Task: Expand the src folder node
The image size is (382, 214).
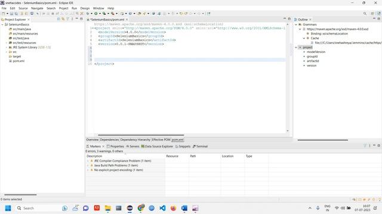Action: [x=7, y=52]
